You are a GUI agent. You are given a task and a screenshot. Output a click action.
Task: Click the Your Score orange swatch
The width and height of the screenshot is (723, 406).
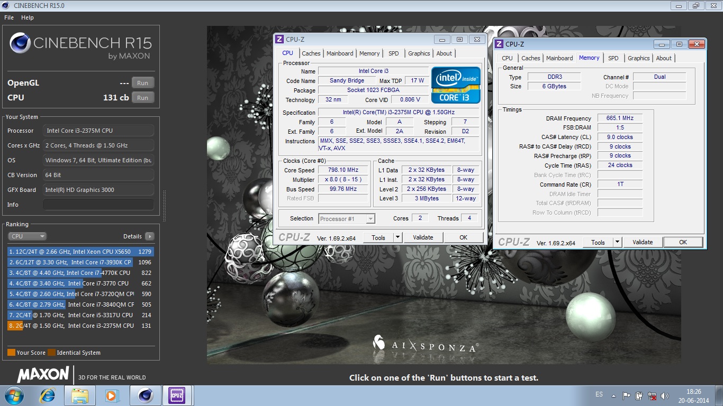click(11, 353)
